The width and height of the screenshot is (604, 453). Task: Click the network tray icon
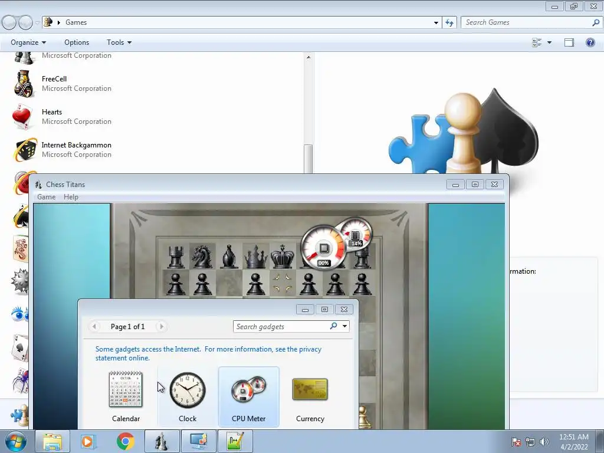pos(530,442)
